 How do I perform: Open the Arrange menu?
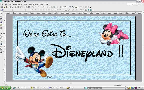(36, 4)
